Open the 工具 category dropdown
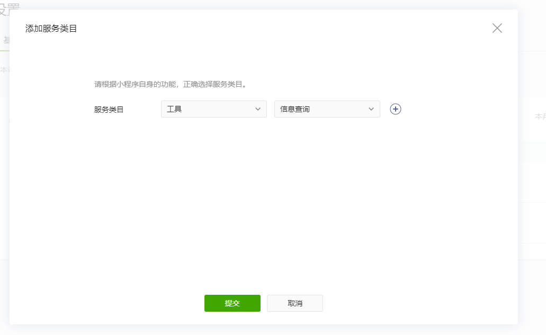The width and height of the screenshot is (546, 335). click(214, 109)
